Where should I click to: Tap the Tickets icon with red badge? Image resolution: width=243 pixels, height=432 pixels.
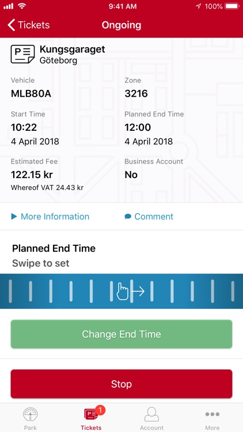pos(92,414)
